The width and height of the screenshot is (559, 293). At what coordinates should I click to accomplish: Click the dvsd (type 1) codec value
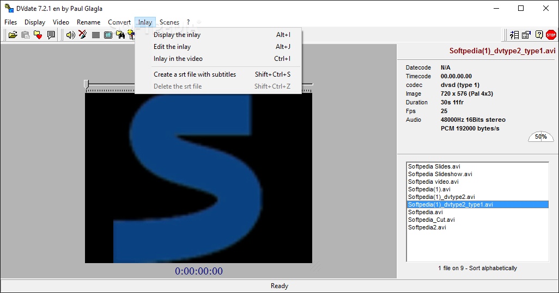(x=460, y=85)
